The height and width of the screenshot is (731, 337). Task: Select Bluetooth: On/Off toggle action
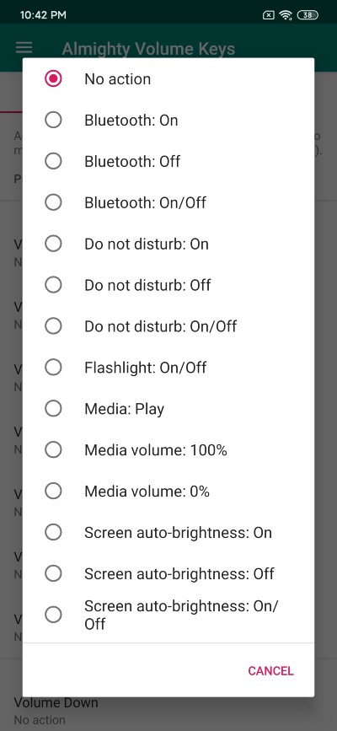pos(168,203)
